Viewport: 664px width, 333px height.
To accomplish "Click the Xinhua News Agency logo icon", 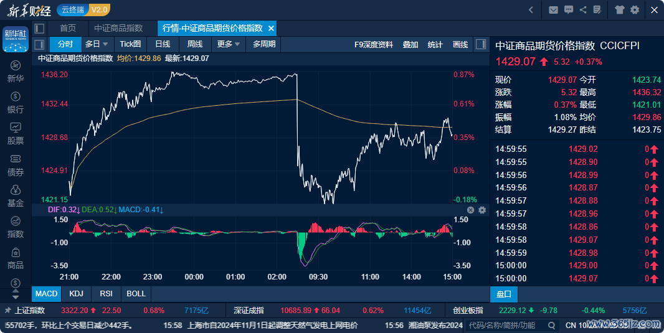I will [x=15, y=39].
